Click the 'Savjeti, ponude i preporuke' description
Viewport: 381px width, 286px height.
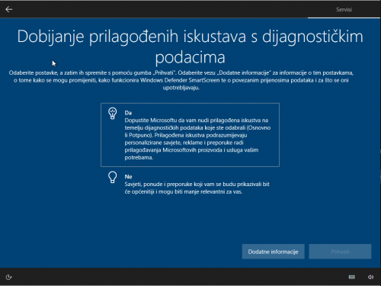197,188
